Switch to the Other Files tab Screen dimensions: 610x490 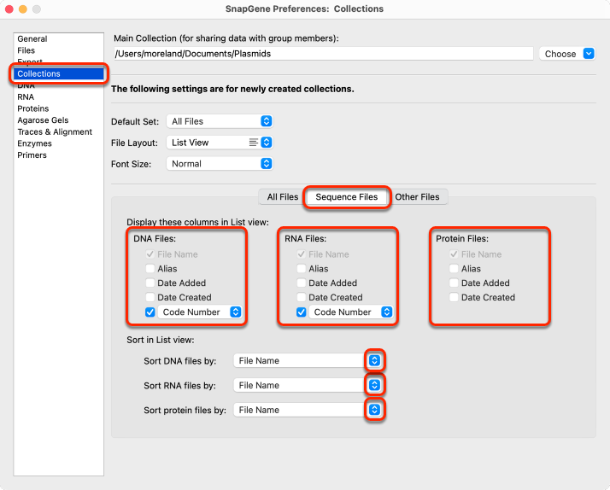[x=418, y=197]
